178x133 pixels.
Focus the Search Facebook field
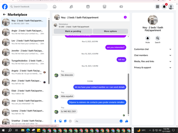[28, 7]
